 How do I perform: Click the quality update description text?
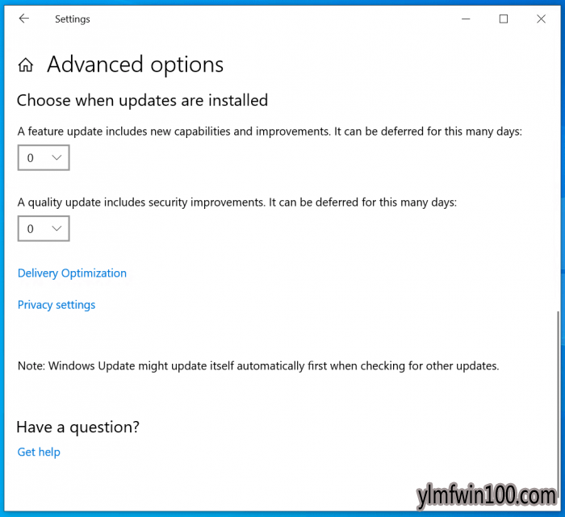click(x=237, y=202)
